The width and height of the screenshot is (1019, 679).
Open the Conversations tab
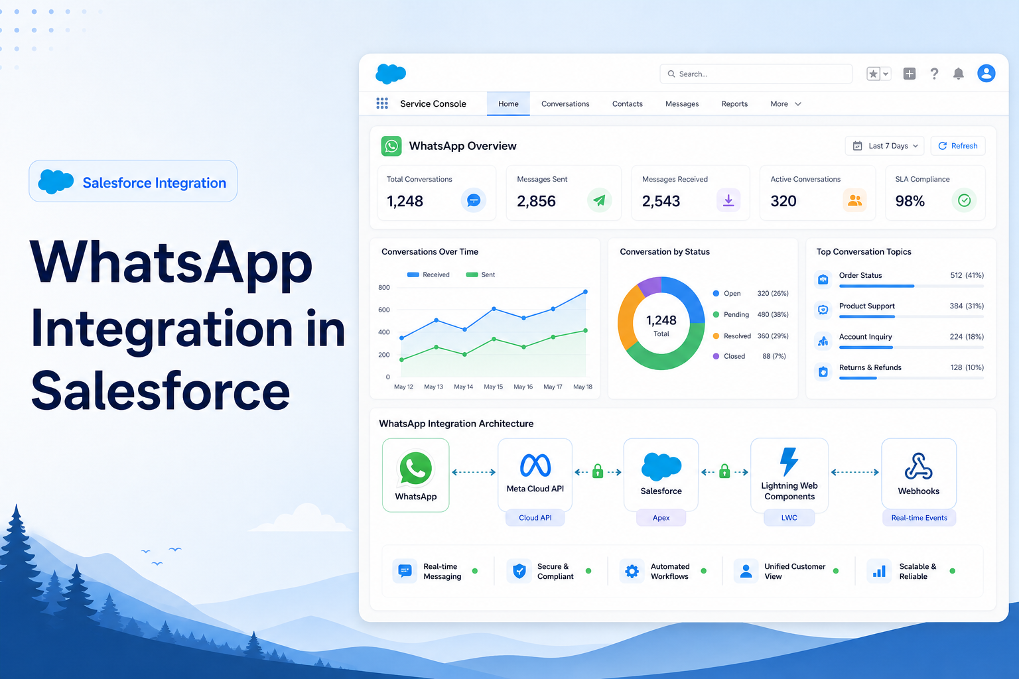coord(565,104)
